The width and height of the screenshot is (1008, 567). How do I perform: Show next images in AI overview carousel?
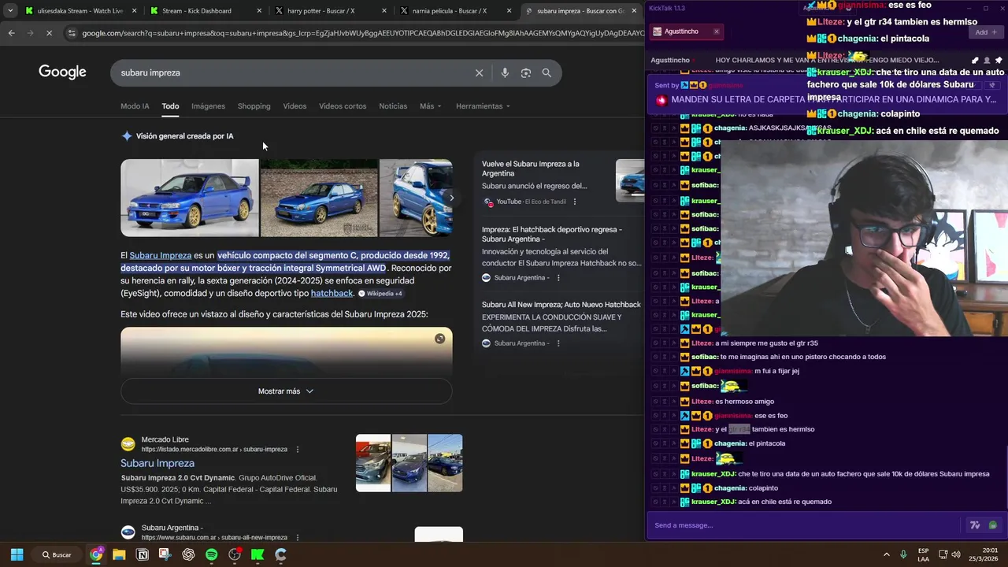(x=450, y=198)
